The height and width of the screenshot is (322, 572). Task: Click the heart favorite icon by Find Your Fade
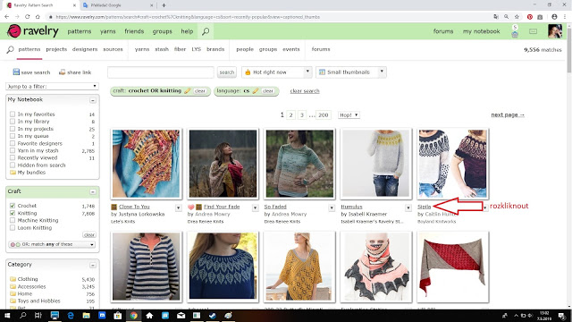pyautogui.click(x=190, y=207)
